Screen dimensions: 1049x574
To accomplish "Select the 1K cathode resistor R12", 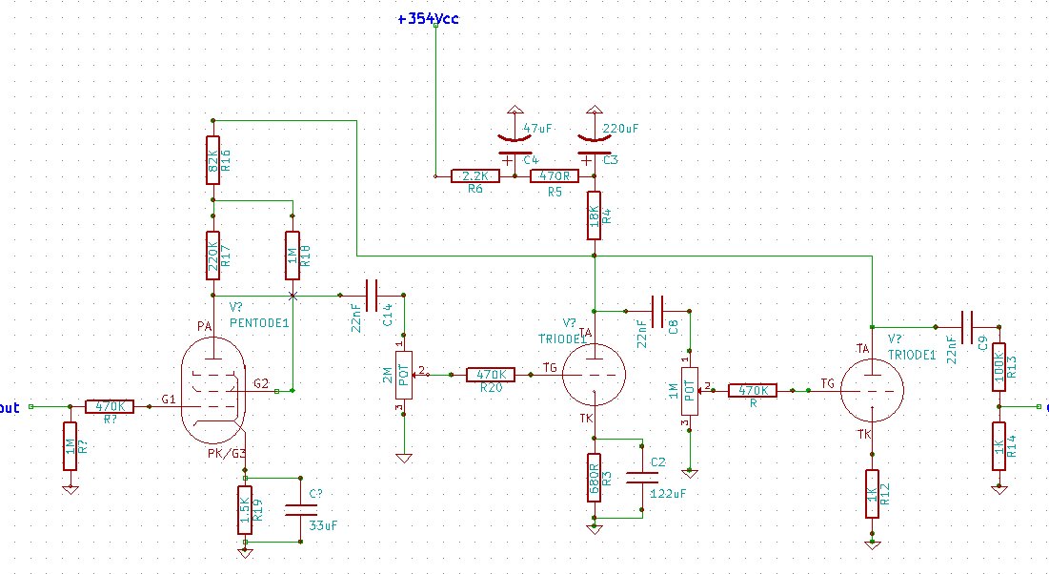I will pos(872,494).
